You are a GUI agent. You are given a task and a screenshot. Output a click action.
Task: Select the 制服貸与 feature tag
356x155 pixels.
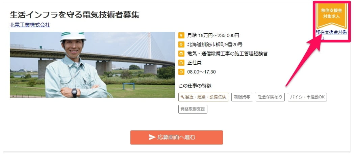pyautogui.click(x=242, y=97)
